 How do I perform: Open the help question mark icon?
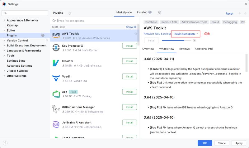[5, 143]
